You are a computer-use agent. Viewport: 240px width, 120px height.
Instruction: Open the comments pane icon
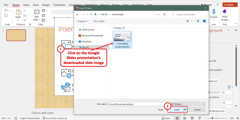(218, 5)
